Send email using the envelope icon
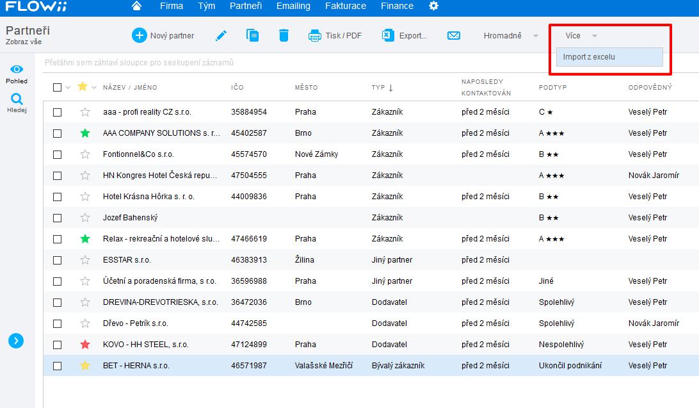 454,35
